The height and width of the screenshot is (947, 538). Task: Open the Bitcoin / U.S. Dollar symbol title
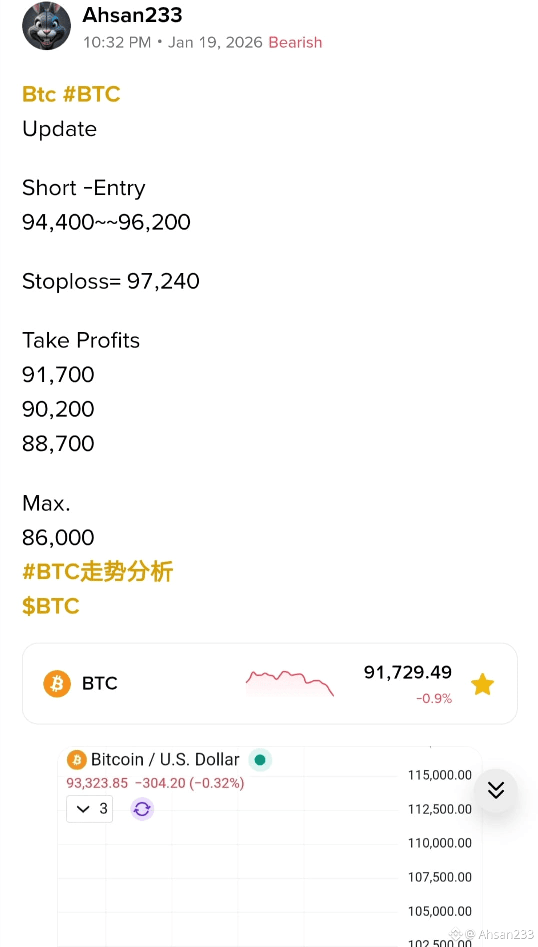point(165,760)
